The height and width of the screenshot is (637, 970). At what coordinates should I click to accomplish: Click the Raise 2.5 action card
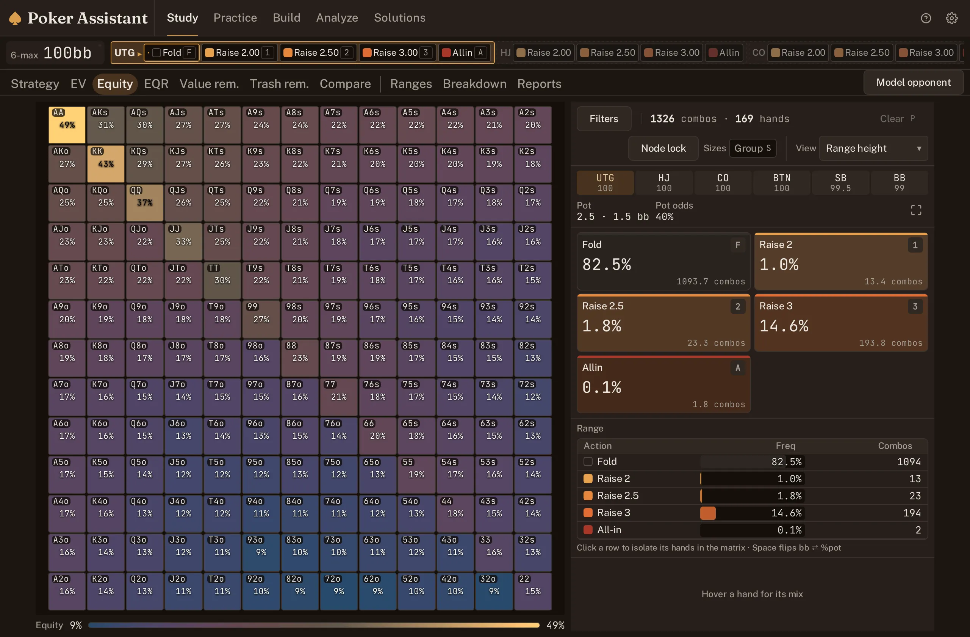[x=663, y=323]
